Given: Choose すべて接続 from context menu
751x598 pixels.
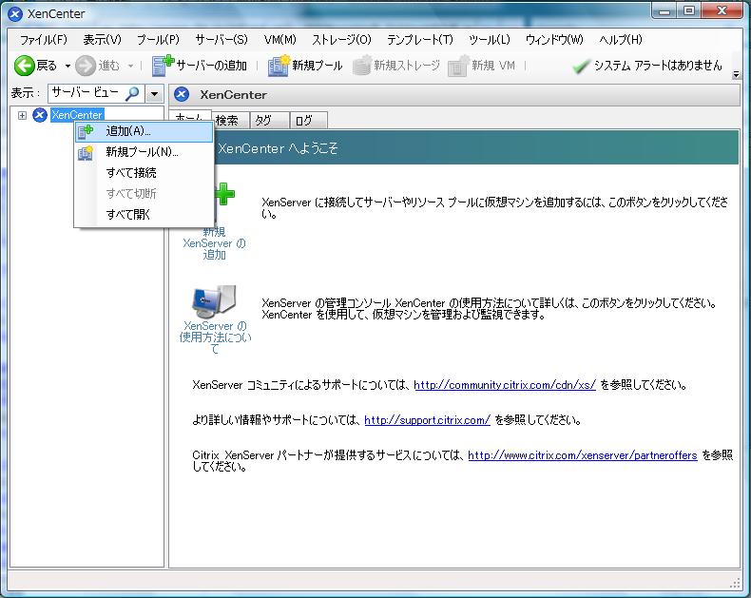Looking at the screenshot, I should tap(144, 173).
